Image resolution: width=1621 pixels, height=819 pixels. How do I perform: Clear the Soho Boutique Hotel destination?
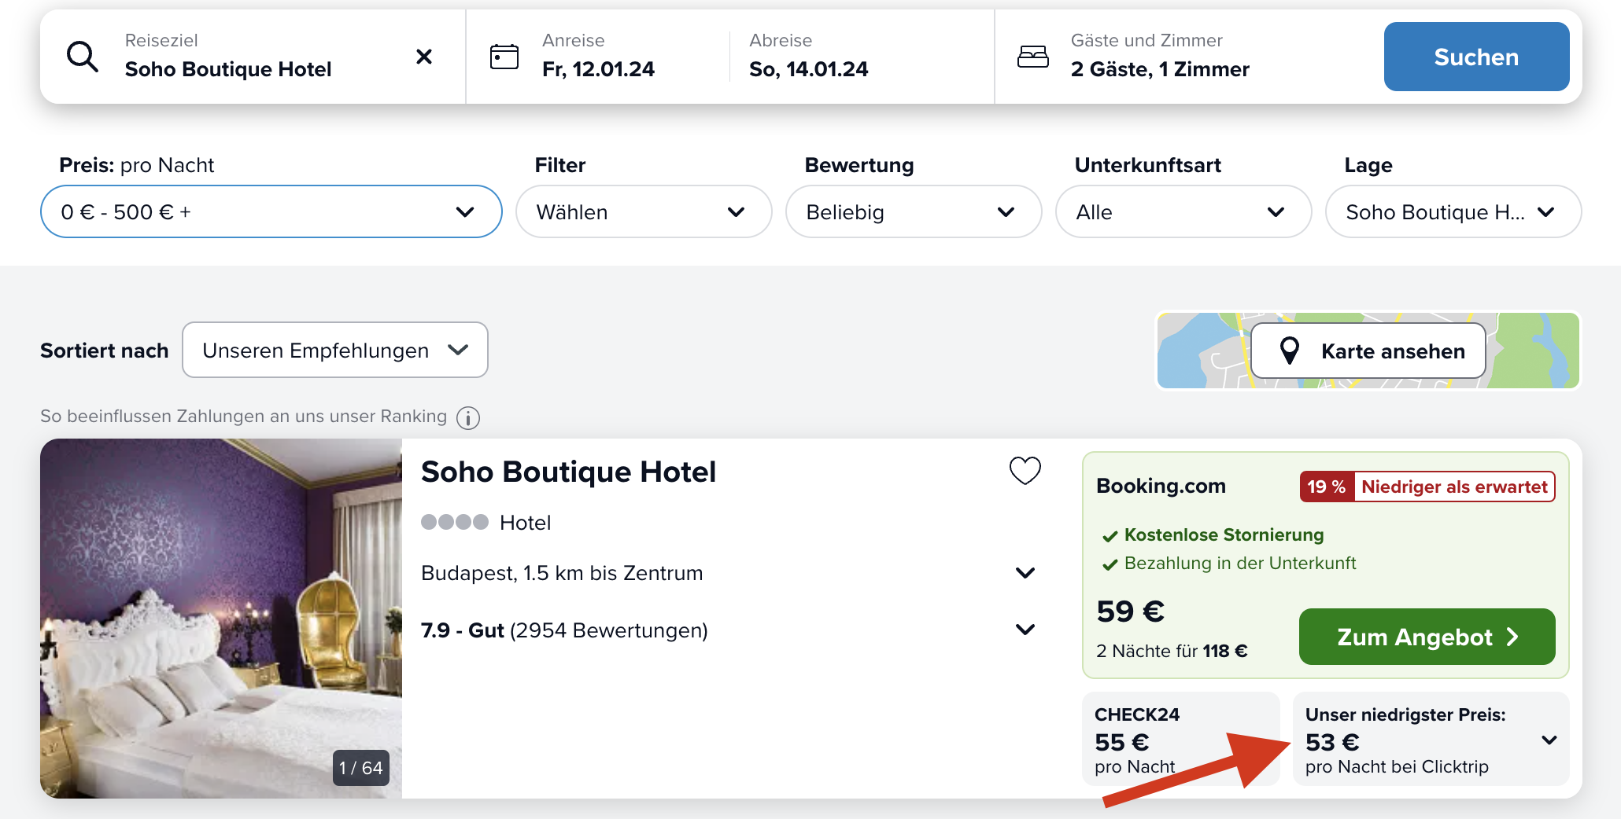pyautogui.click(x=423, y=57)
